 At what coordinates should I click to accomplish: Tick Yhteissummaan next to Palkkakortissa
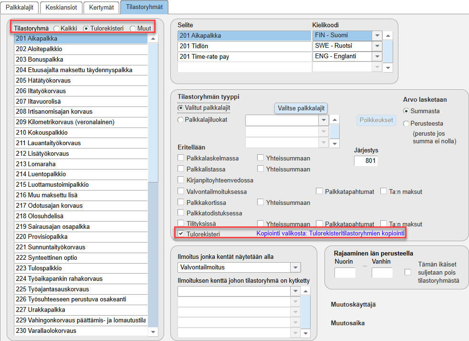[261, 202]
